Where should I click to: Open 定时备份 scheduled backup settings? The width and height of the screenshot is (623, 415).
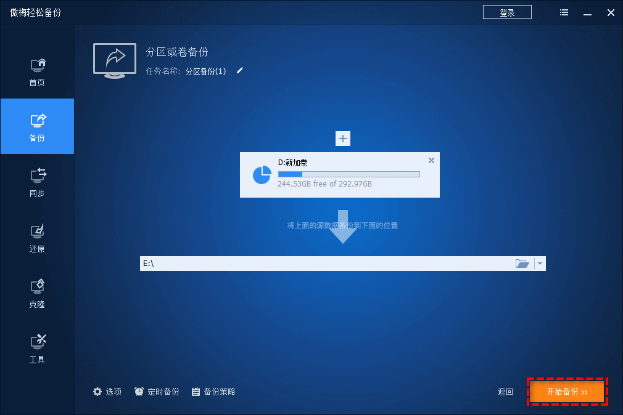157,392
